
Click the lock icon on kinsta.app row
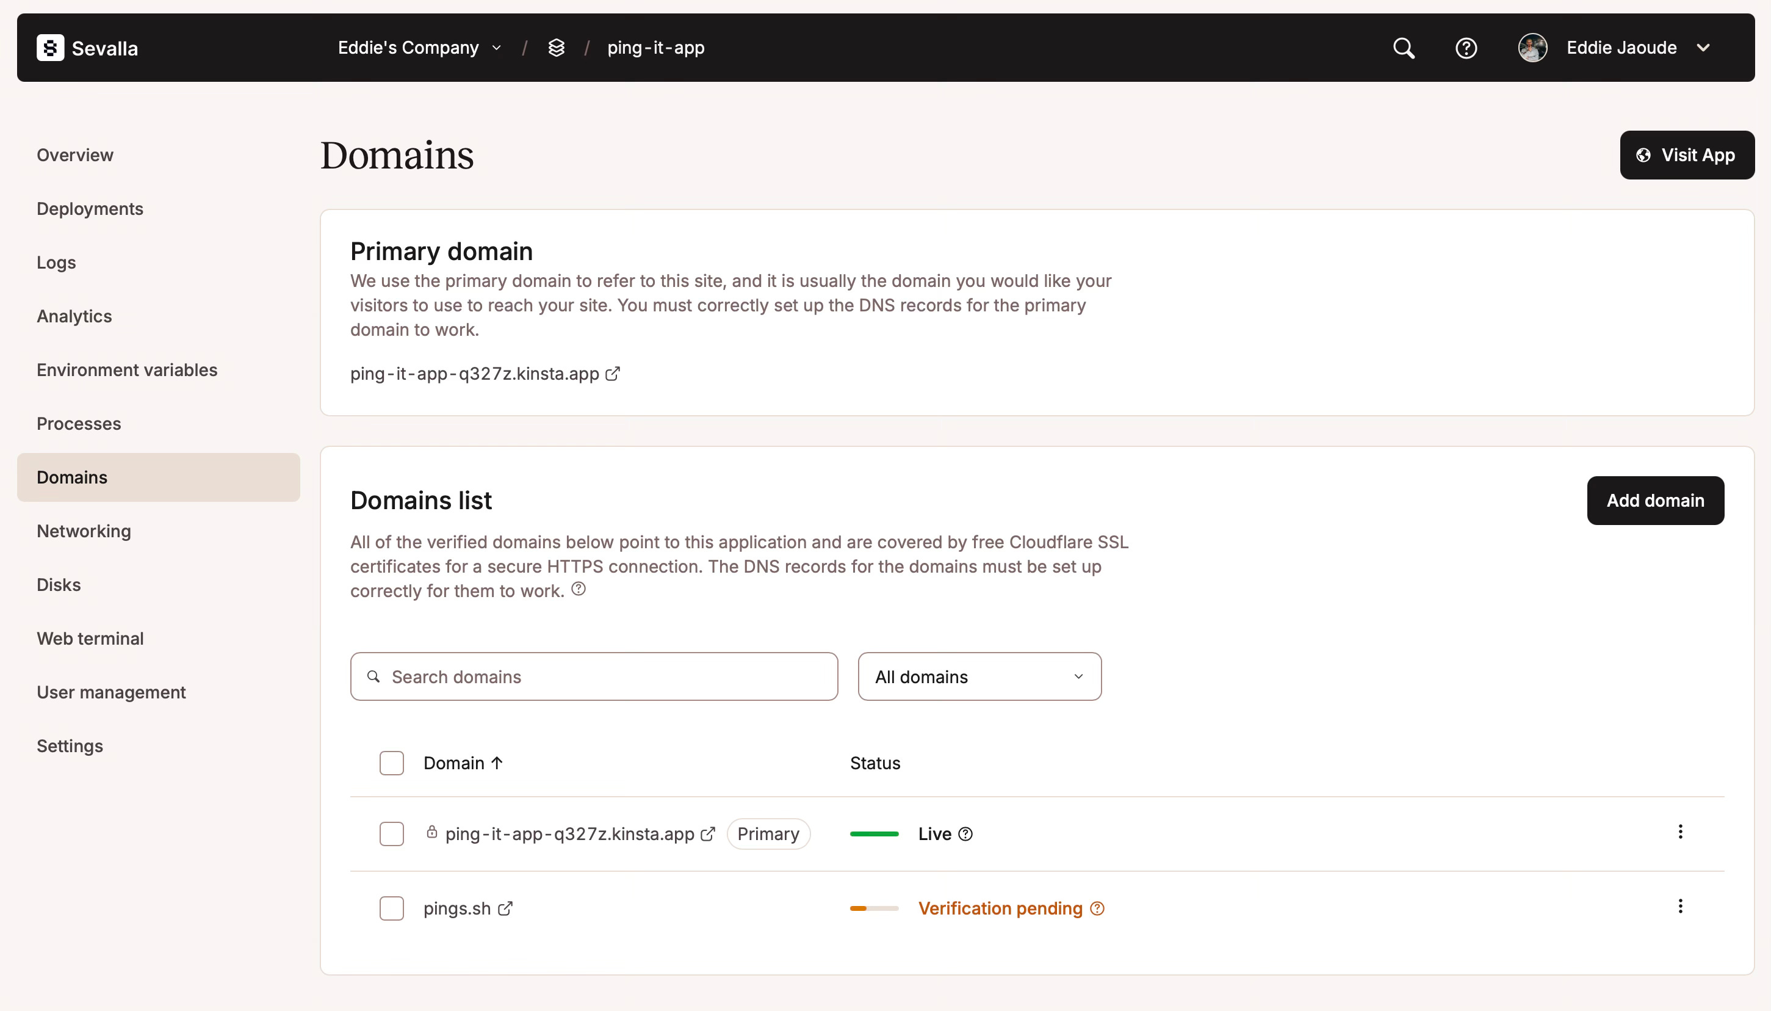431,832
